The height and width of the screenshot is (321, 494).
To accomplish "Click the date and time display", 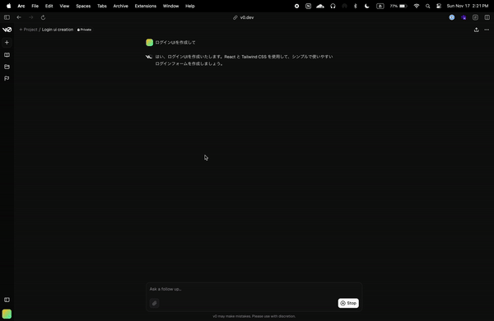I will [x=468, y=6].
